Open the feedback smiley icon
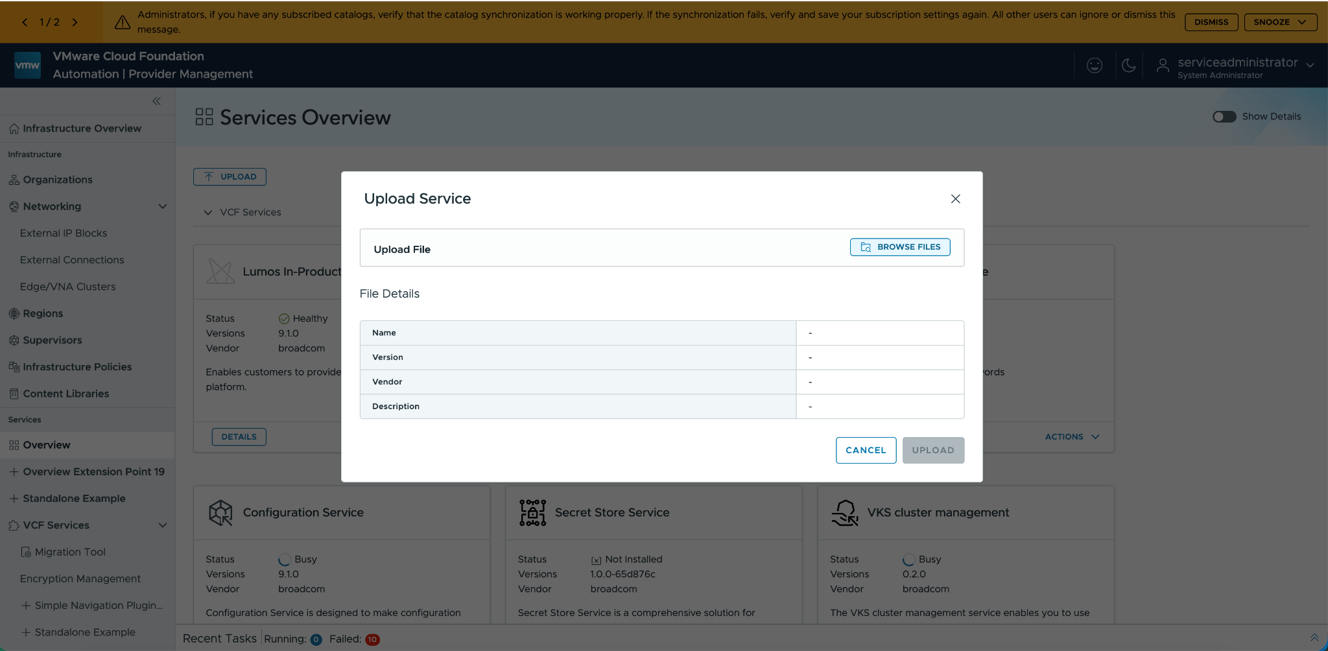 1095,65
